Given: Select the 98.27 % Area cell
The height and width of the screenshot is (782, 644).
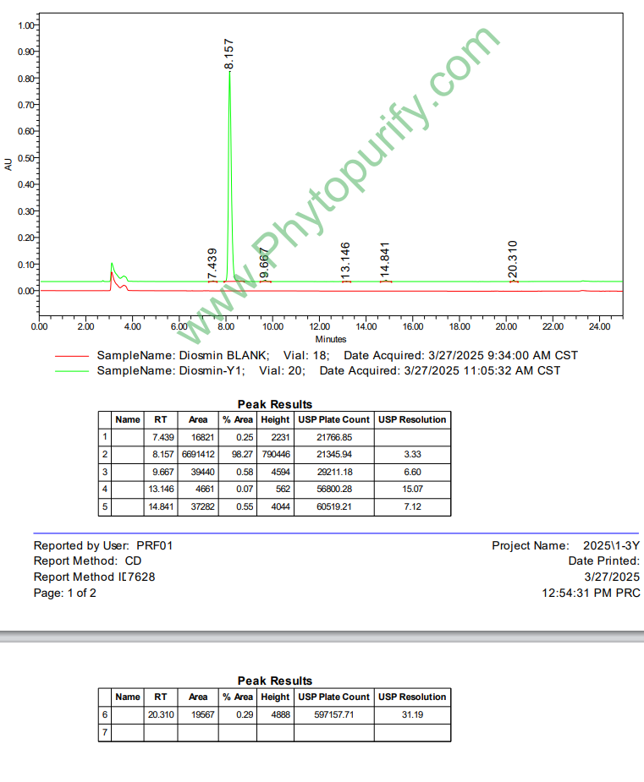Looking at the screenshot, I should coord(238,454).
